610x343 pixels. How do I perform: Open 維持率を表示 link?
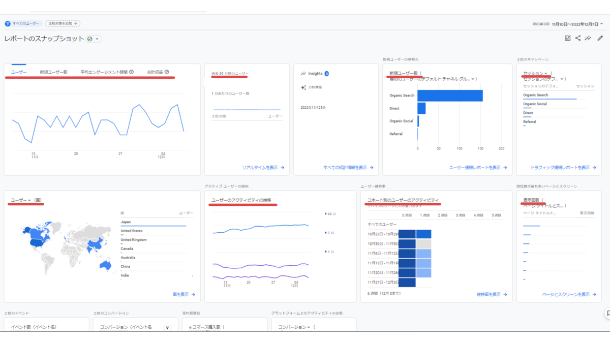pos(492,294)
